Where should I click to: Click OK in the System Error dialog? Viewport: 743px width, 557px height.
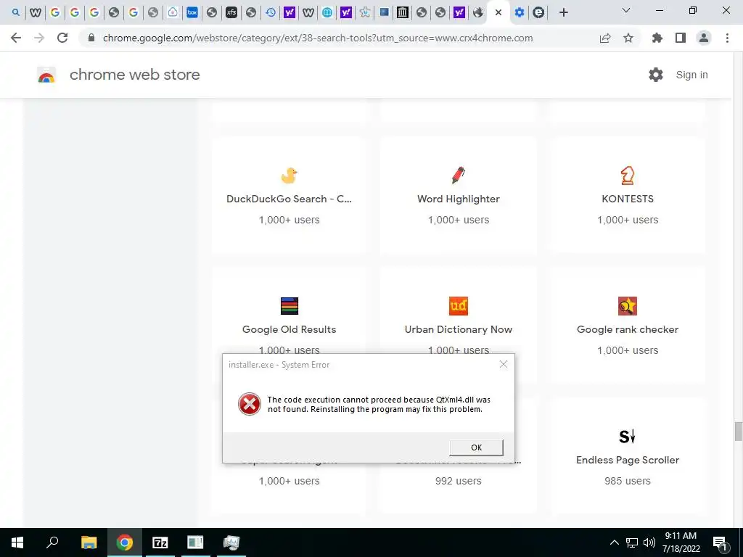476,447
